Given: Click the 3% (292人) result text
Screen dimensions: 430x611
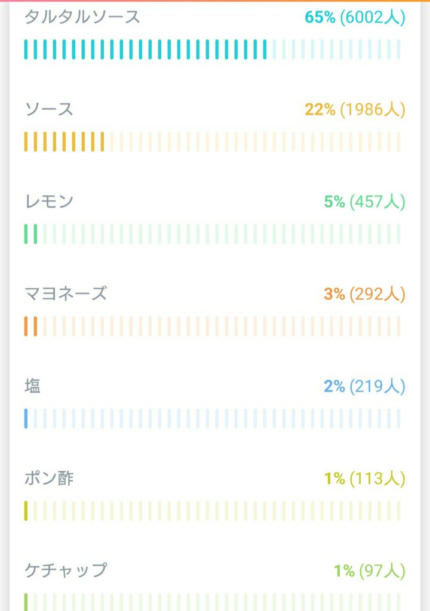Looking at the screenshot, I should (x=365, y=294).
